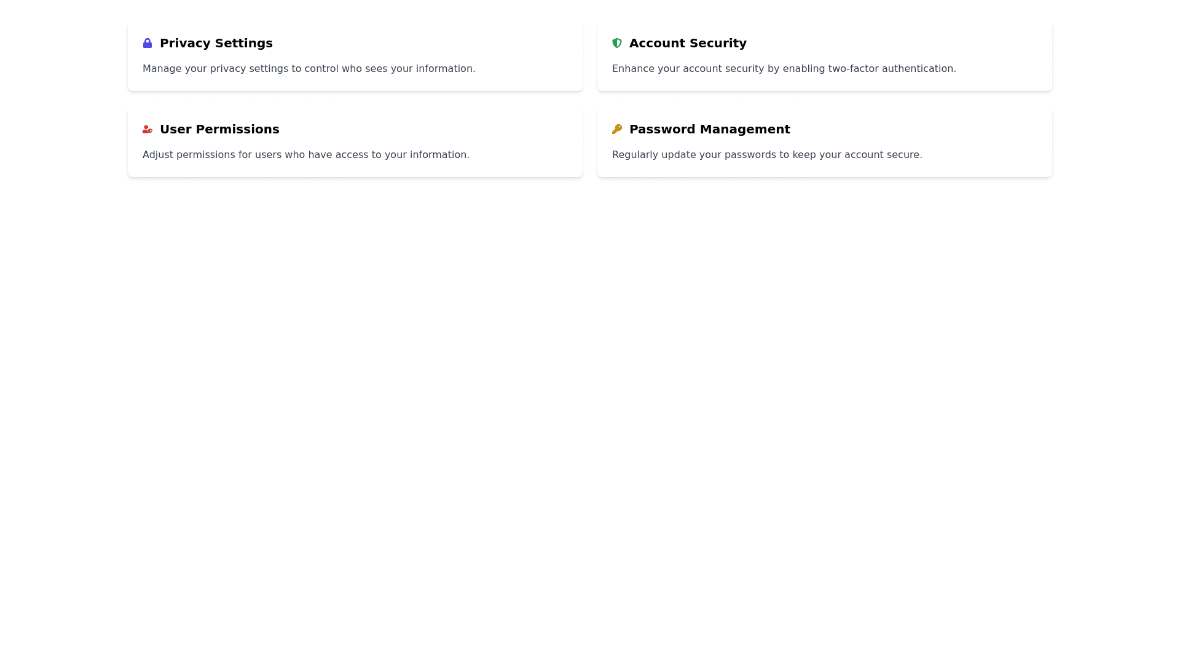The width and height of the screenshot is (1180, 664).
Task: Click the purple lock icon
Action: (x=147, y=43)
